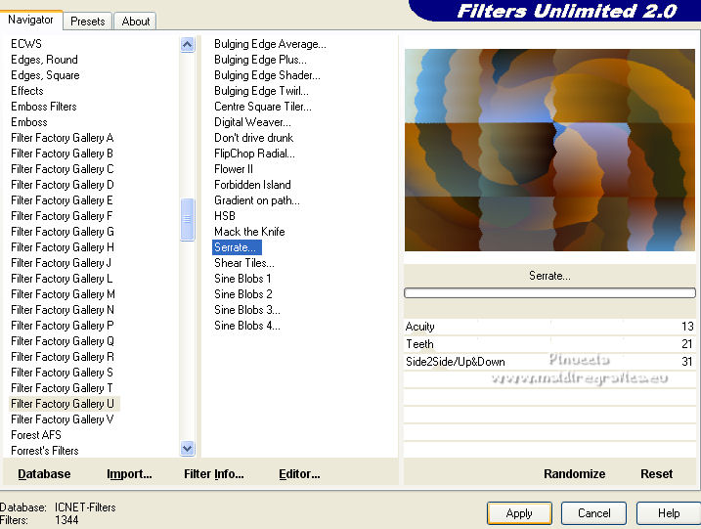
Task: Select the Effects category
Action: (27, 91)
